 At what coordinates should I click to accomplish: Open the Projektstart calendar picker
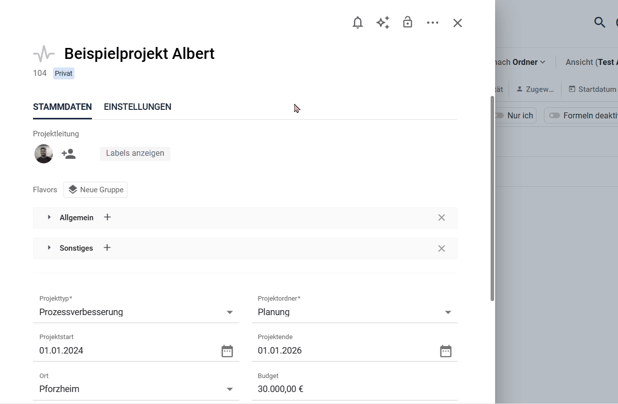[x=227, y=351]
